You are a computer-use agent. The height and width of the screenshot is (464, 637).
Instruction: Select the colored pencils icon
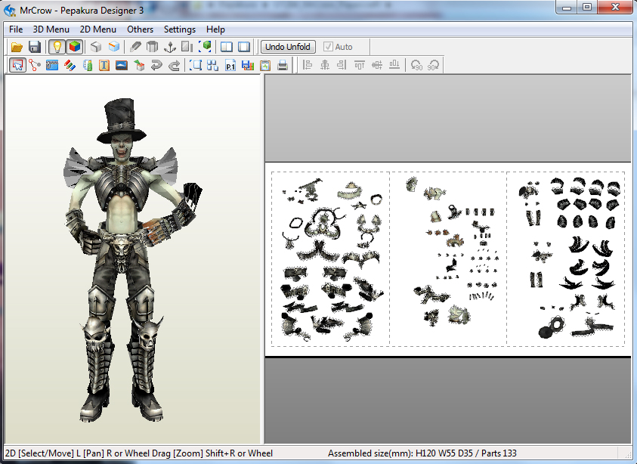pos(69,66)
